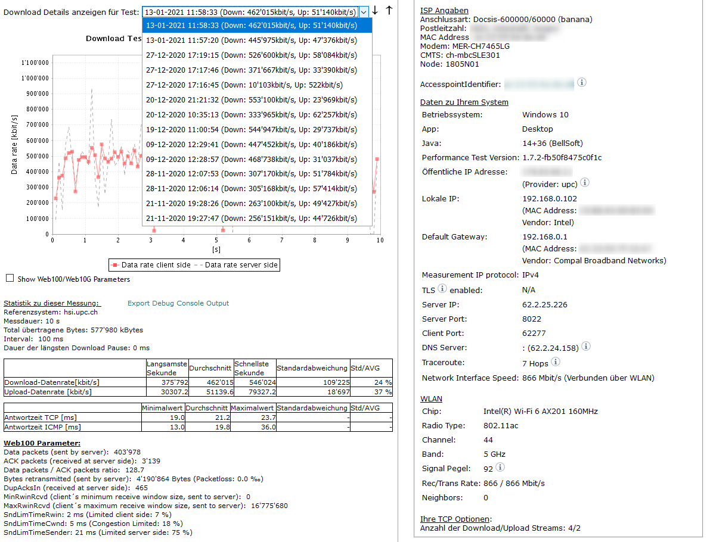Select the 21-11-2020 19:27:47 test entry
This screenshot has height=542, width=707.
tap(251, 219)
